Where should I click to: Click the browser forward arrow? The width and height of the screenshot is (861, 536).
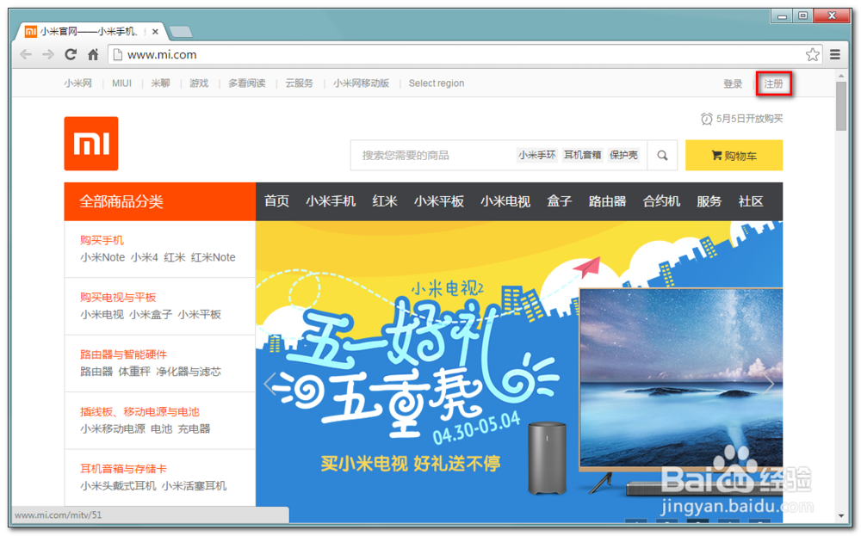point(48,54)
